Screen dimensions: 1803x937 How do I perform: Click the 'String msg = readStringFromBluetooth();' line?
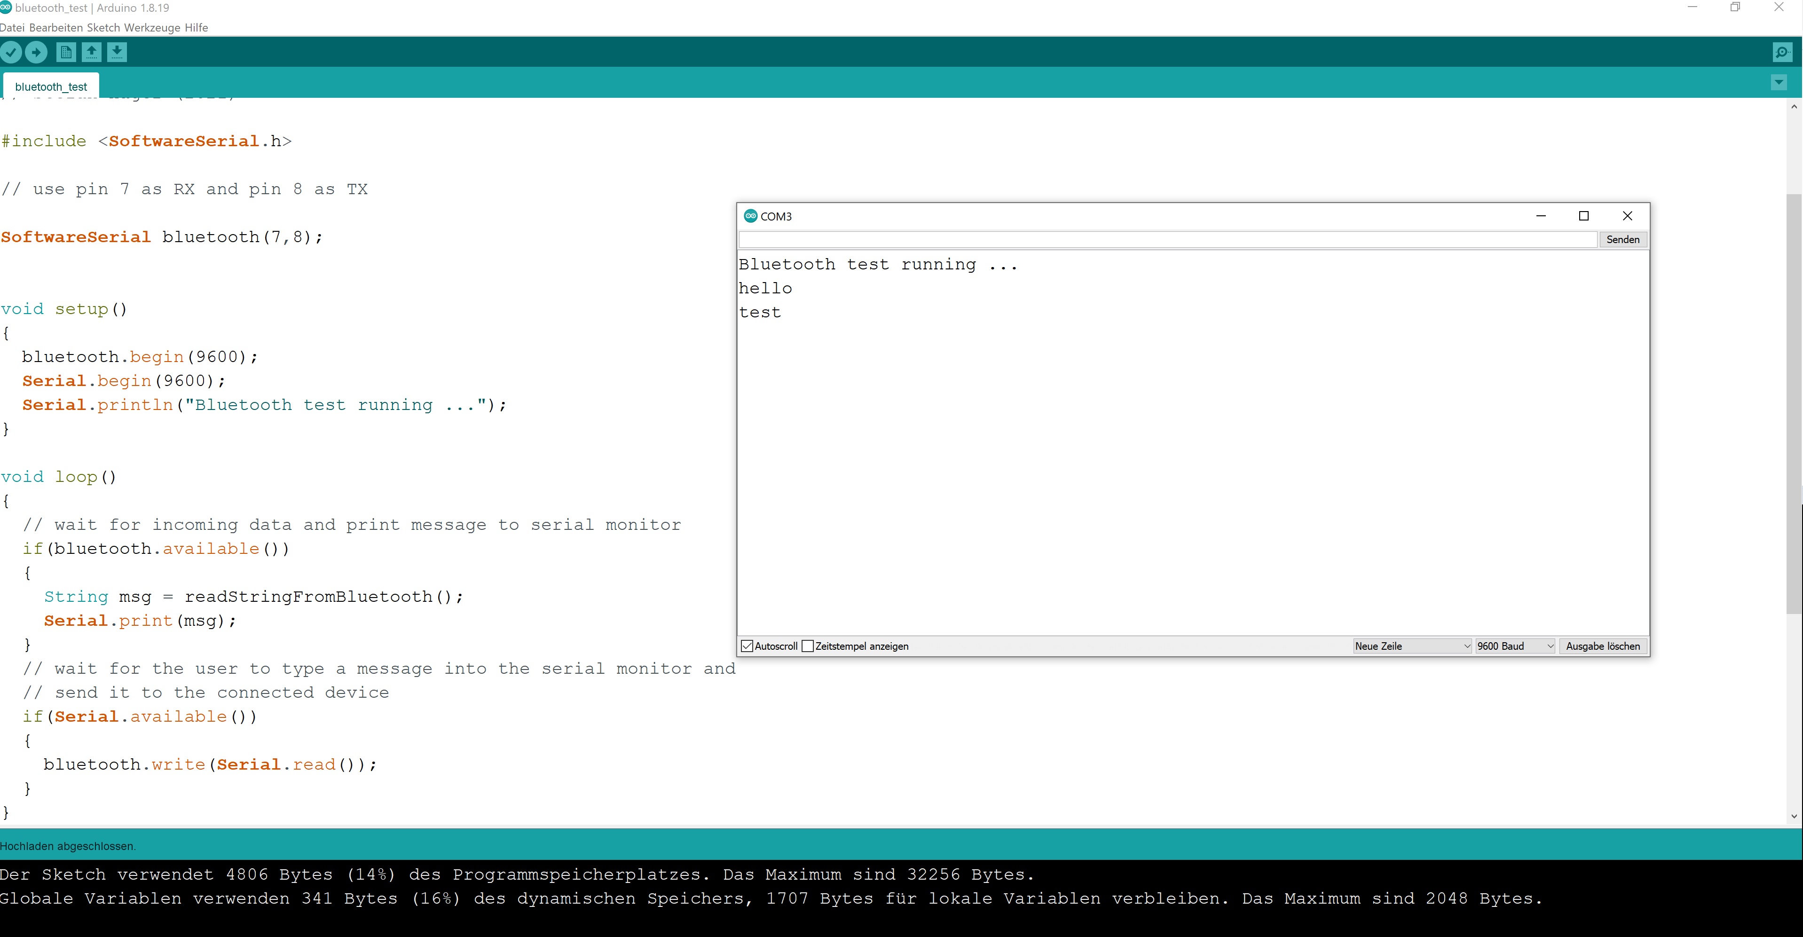coord(254,597)
